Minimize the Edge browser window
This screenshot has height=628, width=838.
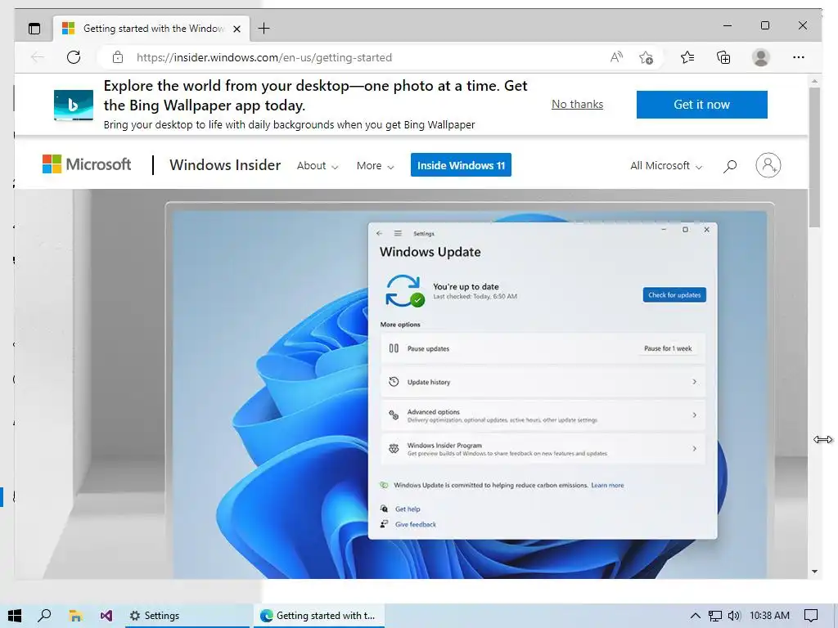click(x=728, y=25)
